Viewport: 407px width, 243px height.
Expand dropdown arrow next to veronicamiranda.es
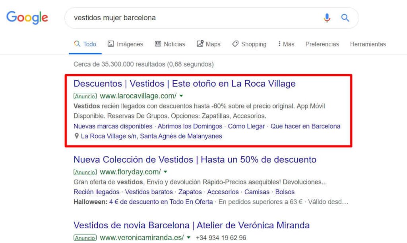click(189, 237)
